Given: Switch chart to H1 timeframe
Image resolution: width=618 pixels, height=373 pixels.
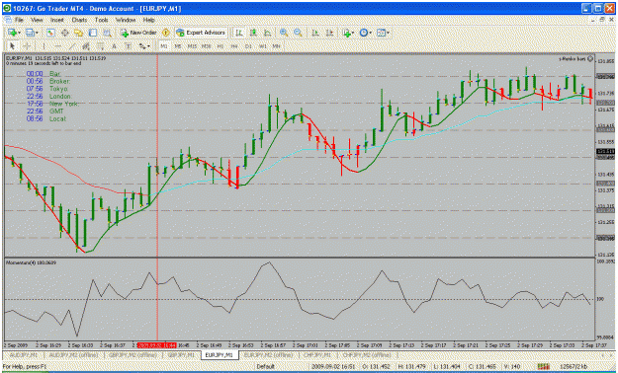Looking at the screenshot, I should pos(220,46).
